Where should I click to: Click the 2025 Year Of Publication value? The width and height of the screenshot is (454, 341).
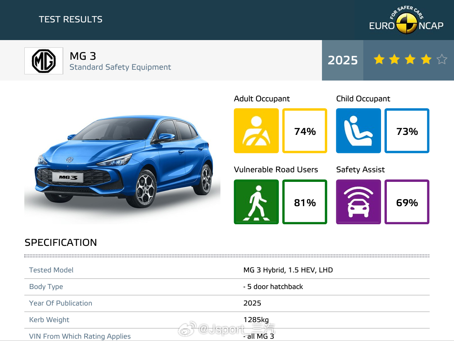[x=252, y=303]
